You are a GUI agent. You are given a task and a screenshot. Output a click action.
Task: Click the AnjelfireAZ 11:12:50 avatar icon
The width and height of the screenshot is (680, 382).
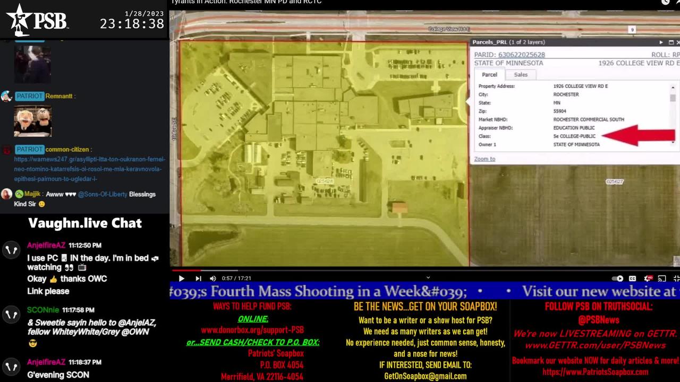(x=11, y=250)
